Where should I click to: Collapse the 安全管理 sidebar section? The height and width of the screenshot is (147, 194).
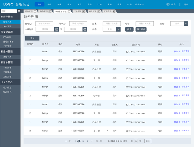click(x=2, y=32)
